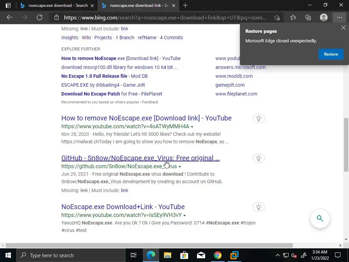Close the 'noescape.exe download link' tab
This screenshot has width=349, height=262.
(173, 5)
